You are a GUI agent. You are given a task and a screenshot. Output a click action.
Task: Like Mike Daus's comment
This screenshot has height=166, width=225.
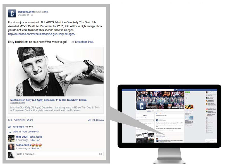click(33, 140)
